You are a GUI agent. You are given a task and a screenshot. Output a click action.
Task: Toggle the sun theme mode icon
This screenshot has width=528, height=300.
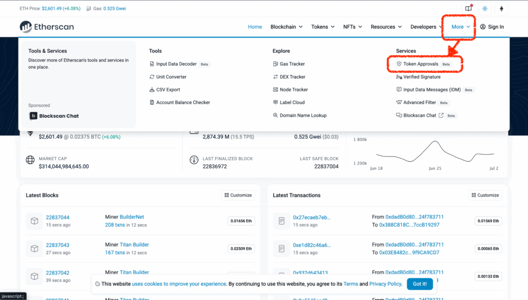click(x=485, y=8)
